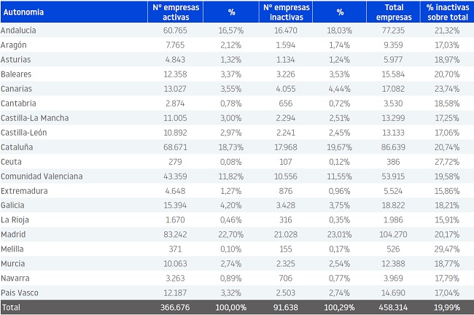Select the Castilla-La Mancha row label
Image resolution: width=474 pixels, height=315 pixels.
point(35,118)
